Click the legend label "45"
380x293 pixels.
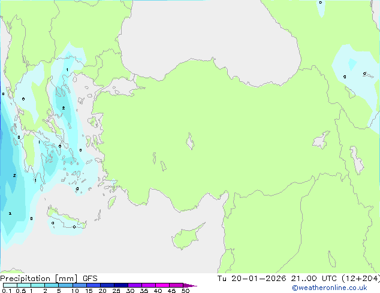point(171,291)
